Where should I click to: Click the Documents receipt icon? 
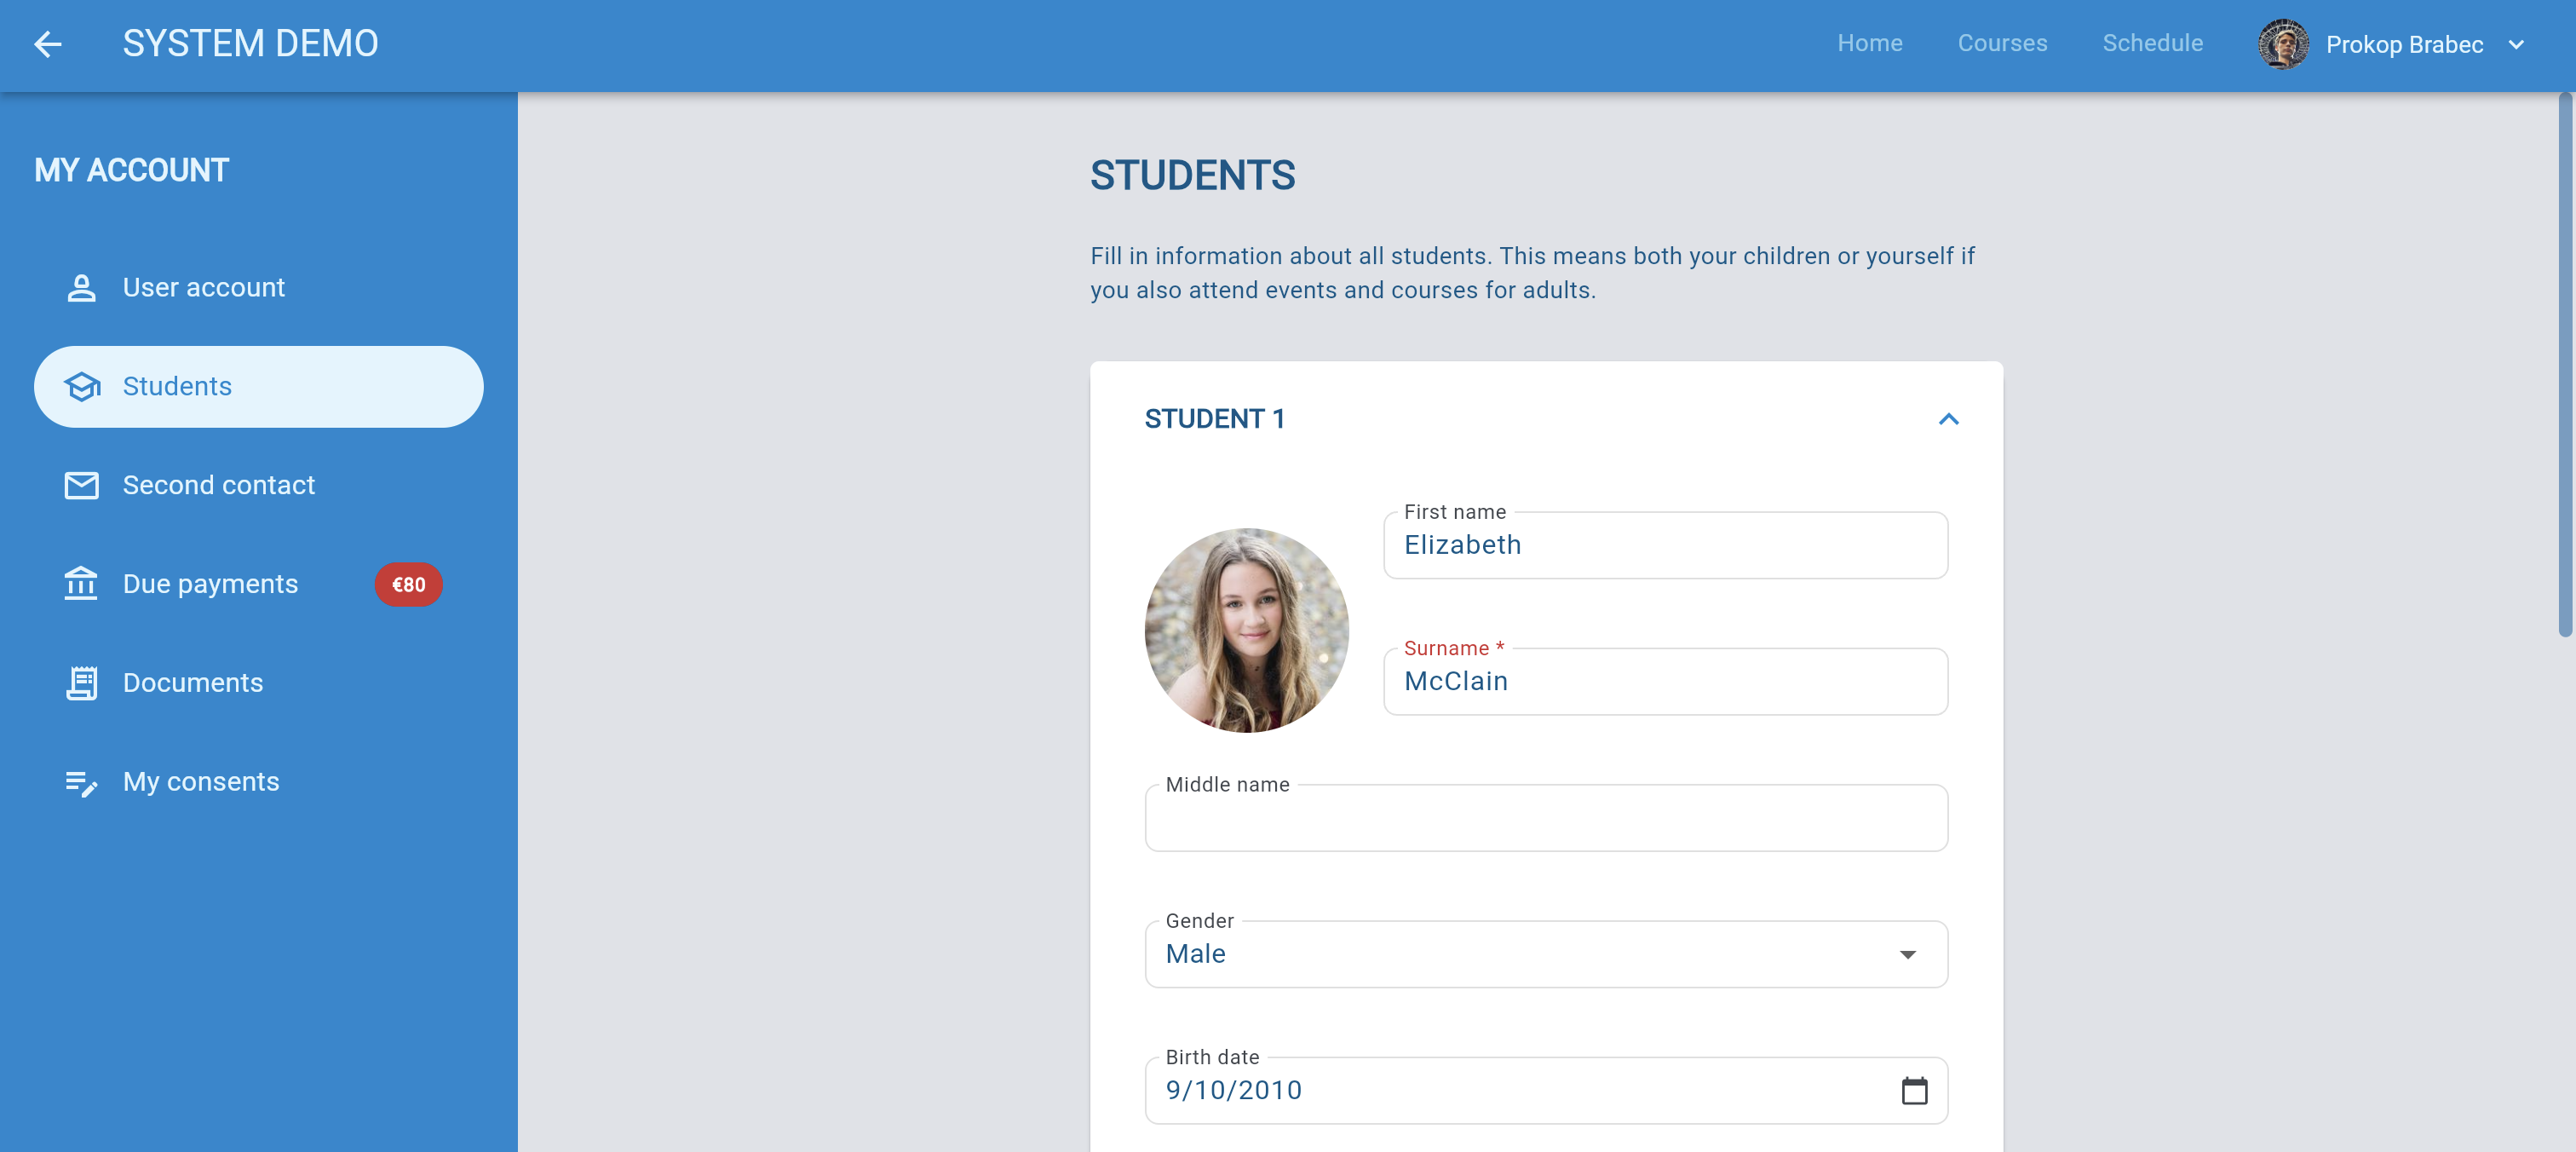tap(81, 683)
